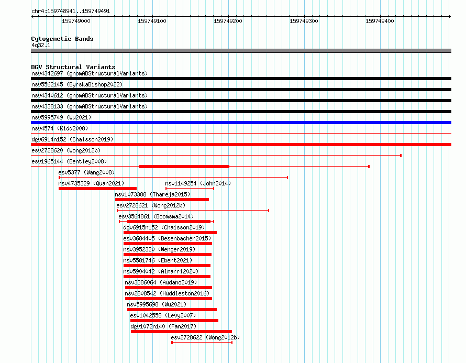Click the right arrow end of the ruler
The image size is (466, 363).
pos(450,16)
